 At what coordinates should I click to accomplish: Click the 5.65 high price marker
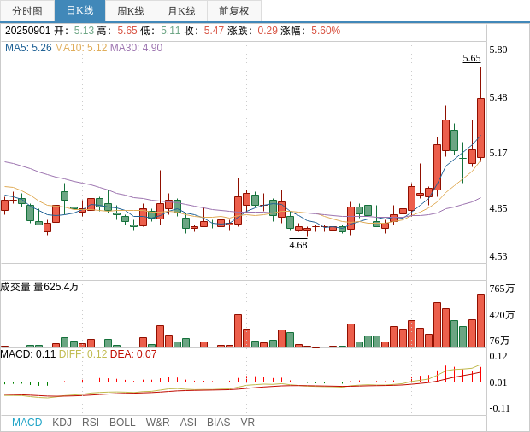tap(471, 58)
